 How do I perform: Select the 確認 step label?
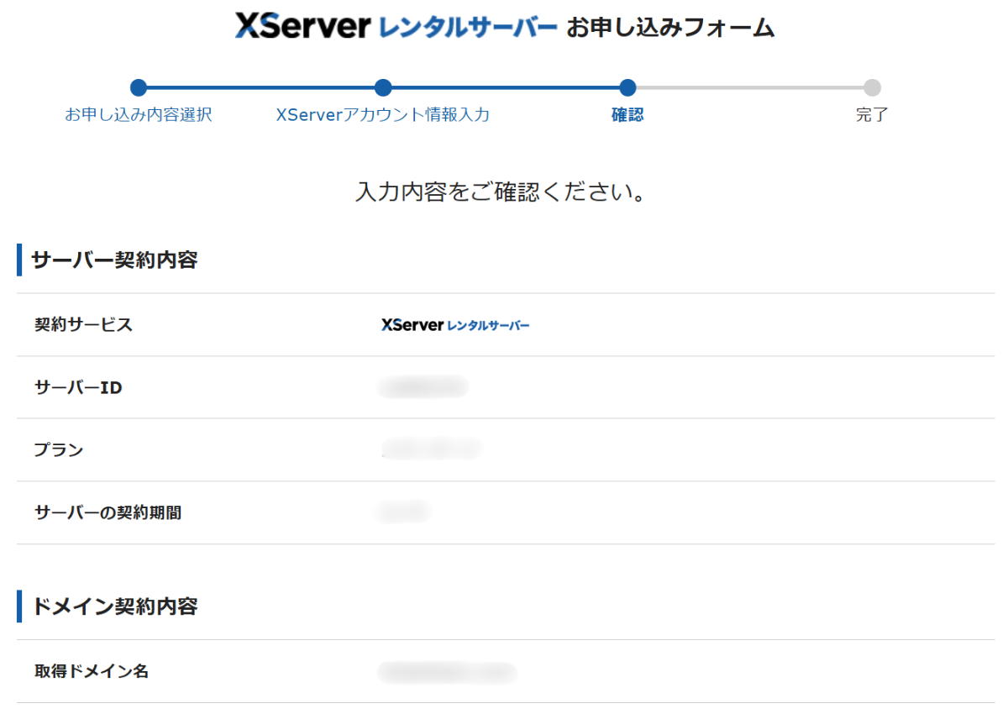pyautogui.click(x=627, y=115)
